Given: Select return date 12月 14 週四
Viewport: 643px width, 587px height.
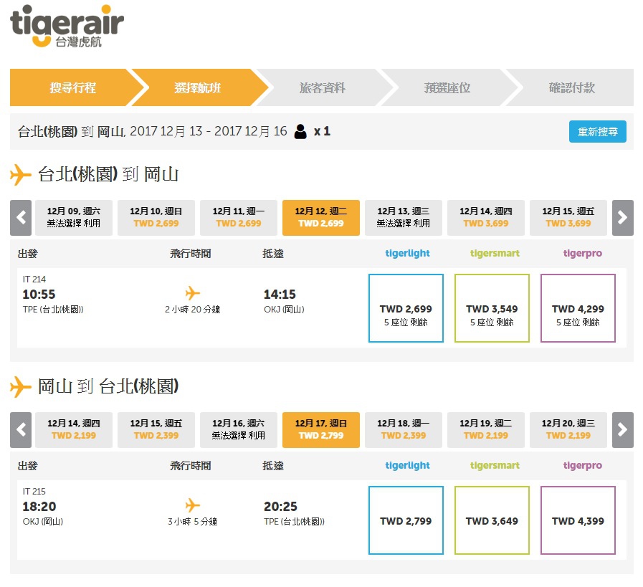Looking at the screenshot, I should click(74, 429).
